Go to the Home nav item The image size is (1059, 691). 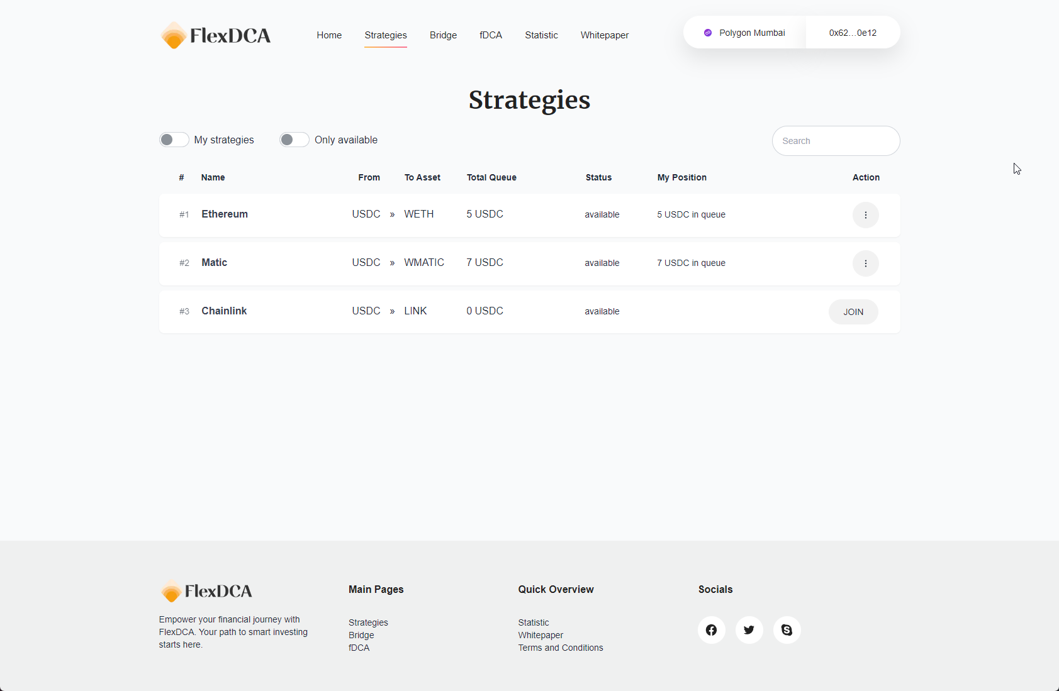tap(329, 35)
